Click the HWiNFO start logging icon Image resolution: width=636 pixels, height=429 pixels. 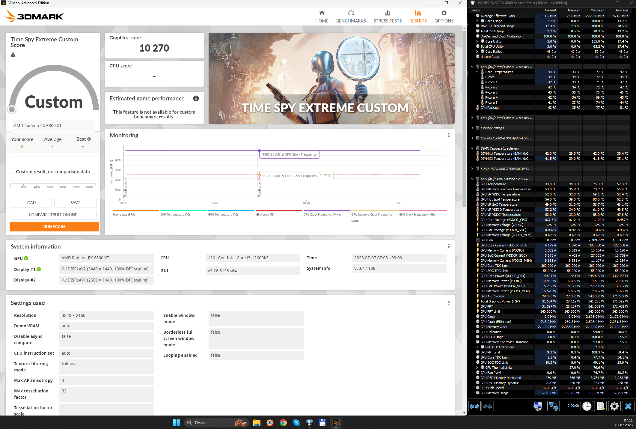click(x=601, y=406)
